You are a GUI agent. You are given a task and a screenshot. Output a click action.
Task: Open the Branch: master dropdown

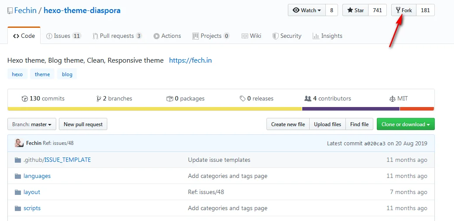pyautogui.click(x=32, y=124)
